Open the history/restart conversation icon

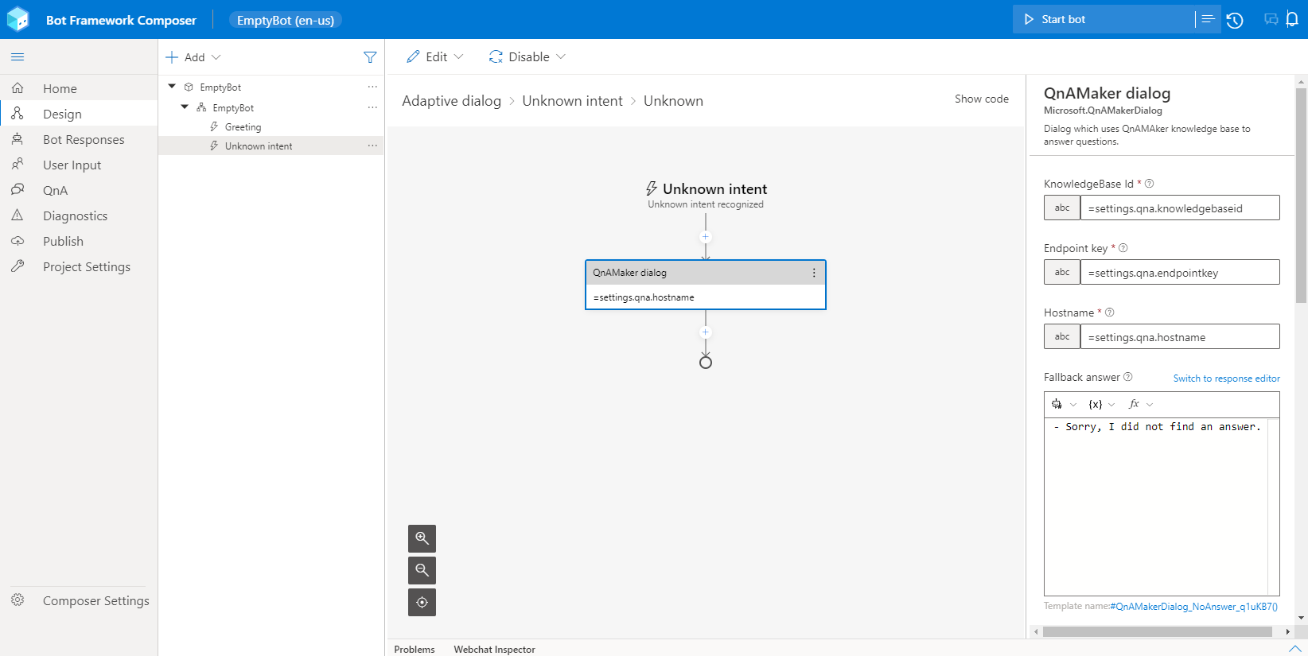click(x=1235, y=20)
